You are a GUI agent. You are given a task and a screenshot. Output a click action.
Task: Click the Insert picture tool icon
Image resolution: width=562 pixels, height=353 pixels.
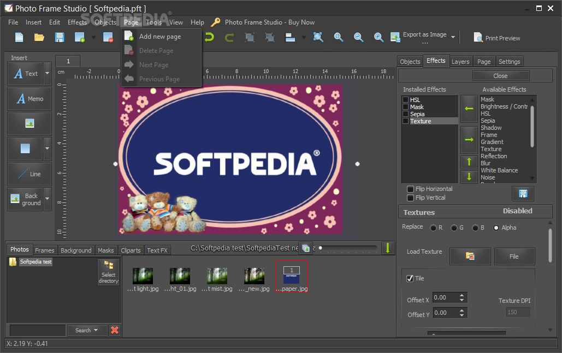(x=29, y=123)
